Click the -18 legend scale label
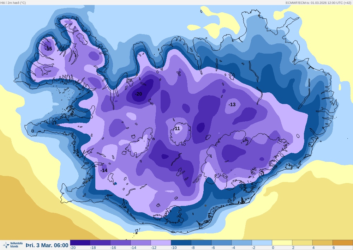This screenshot has width=353, height=250. [x=93, y=248]
